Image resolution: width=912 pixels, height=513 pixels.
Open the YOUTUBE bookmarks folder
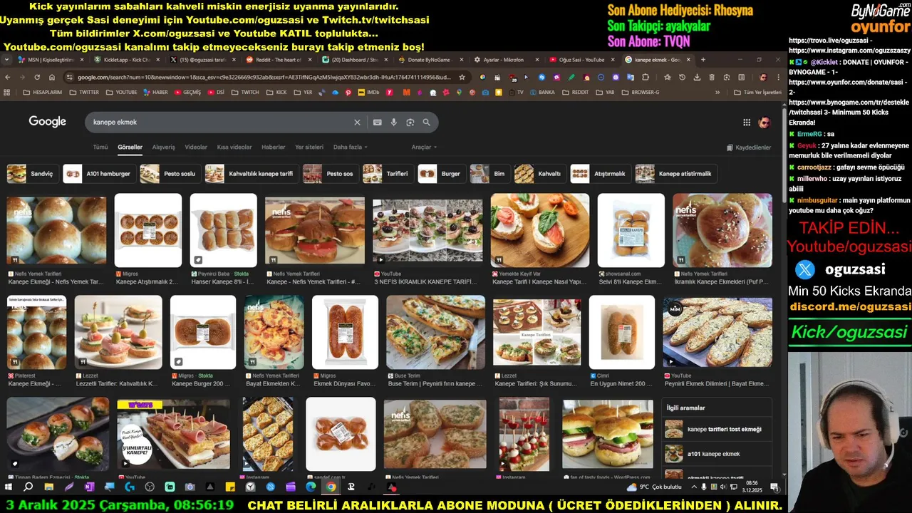coord(121,93)
